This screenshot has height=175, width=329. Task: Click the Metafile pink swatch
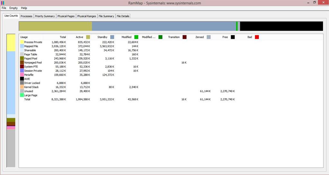[22, 75]
